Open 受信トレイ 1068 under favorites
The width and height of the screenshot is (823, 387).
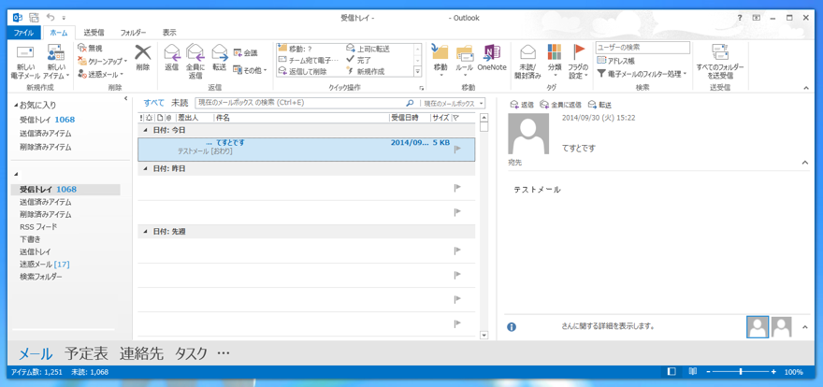pyautogui.click(x=48, y=120)
